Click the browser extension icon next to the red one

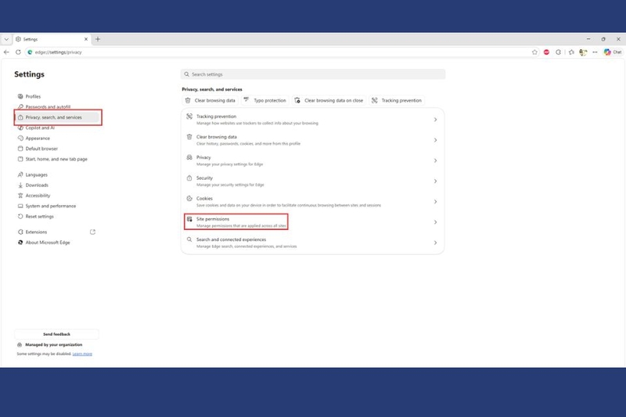[558, 52]
